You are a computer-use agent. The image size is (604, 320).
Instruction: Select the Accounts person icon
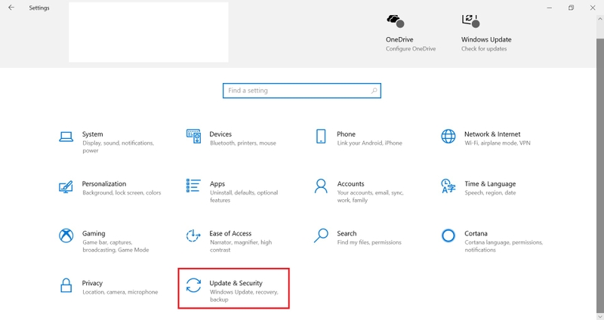coord(320,186)
